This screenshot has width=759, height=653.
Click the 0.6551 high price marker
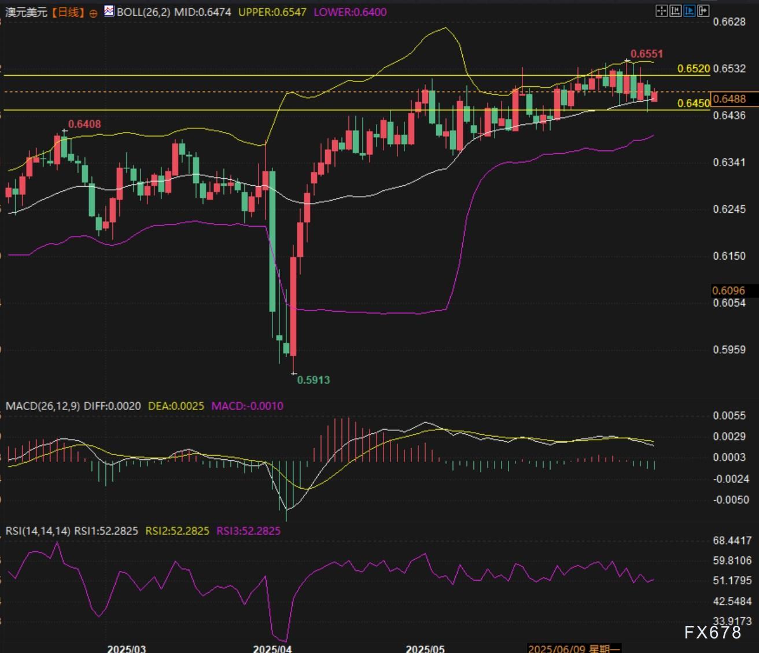point(646,54)
